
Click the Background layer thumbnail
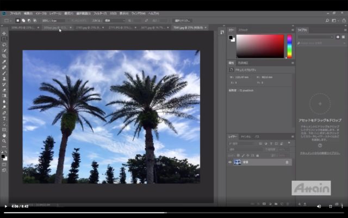pyautogui.click(x=237, y=162)
